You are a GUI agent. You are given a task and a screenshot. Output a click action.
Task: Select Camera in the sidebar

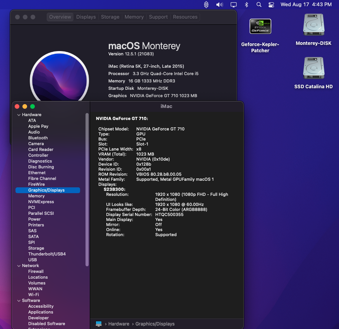click(36, 144)
